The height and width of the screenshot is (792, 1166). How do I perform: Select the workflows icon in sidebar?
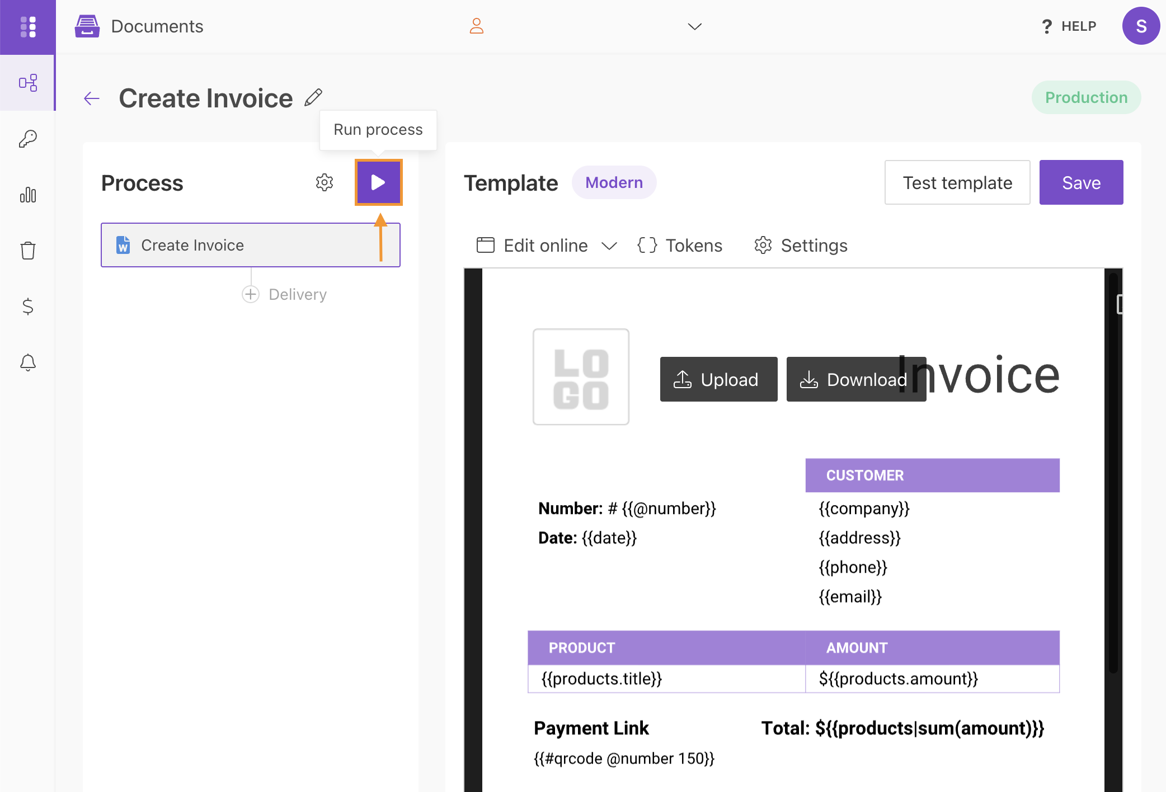28,83
